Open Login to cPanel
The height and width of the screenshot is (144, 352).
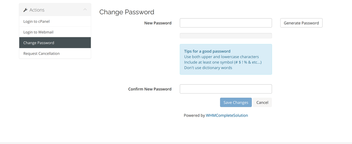click(55, 21)
